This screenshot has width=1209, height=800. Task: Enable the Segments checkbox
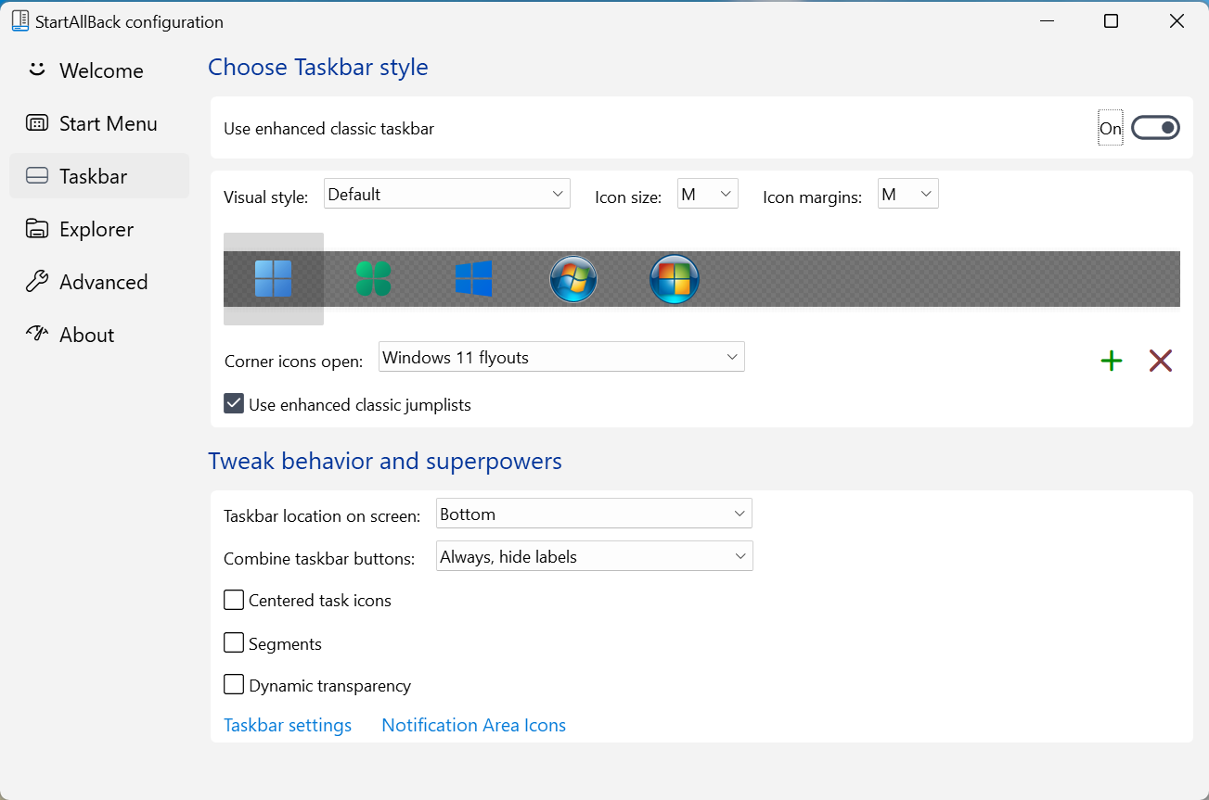click(x=234, y=642)
